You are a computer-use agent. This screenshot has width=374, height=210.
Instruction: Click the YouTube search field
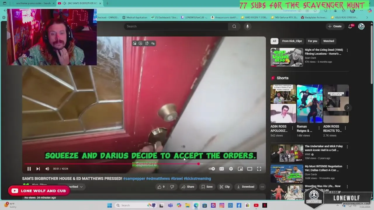[x=176, y=26]
